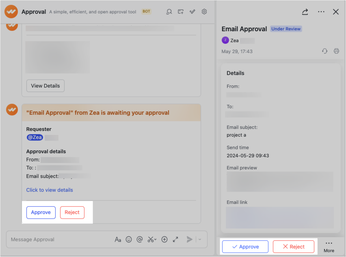
Task: Open search in the Approval bot header
Action: point(169,12)
